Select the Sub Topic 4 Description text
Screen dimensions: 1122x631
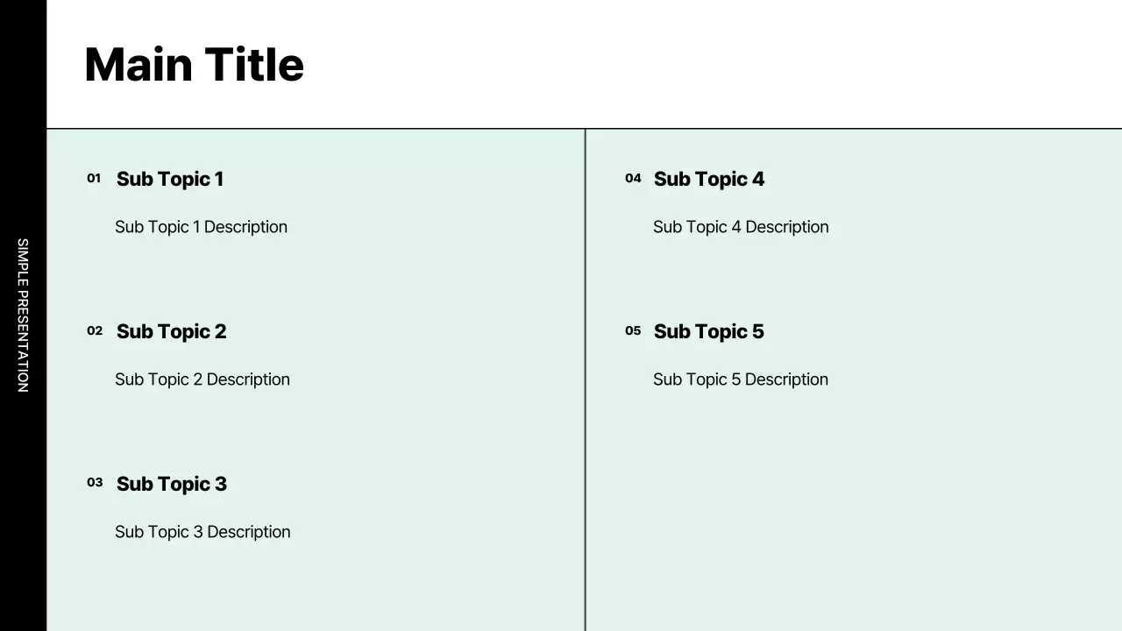(x=741, y=227)
